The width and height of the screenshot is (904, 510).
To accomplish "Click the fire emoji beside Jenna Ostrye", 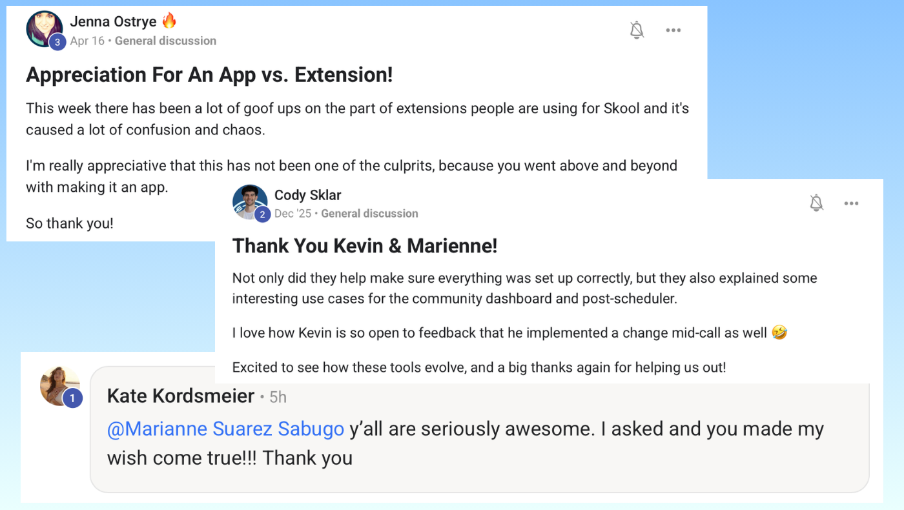I will pyautogui.click(x=169, y=21).
